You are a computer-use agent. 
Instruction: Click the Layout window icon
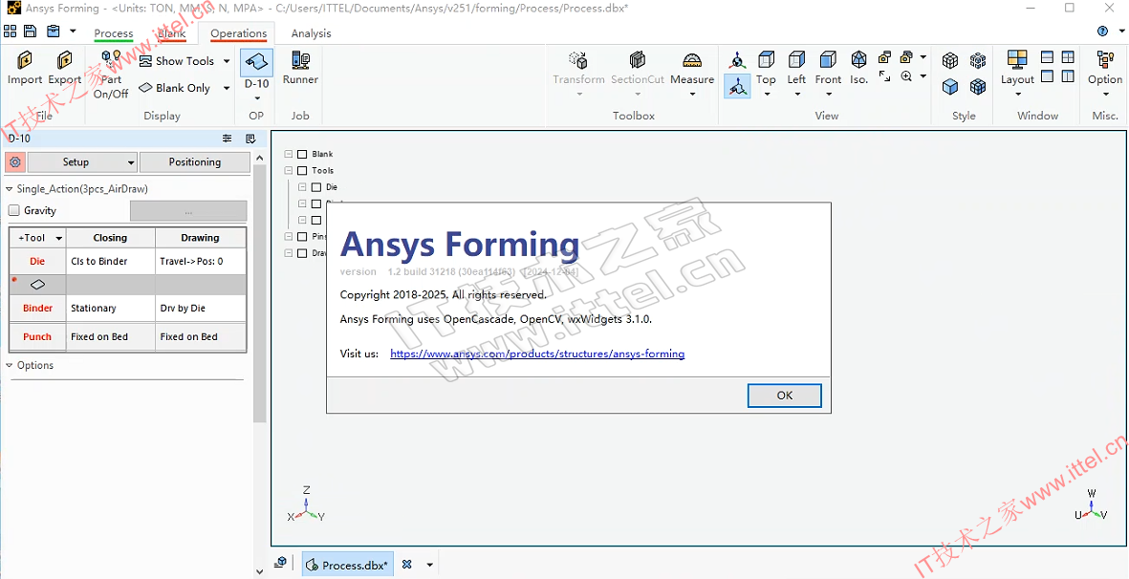coord(1017,60)
